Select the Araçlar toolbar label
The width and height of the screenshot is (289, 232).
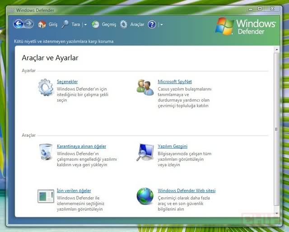coord(137,24)
